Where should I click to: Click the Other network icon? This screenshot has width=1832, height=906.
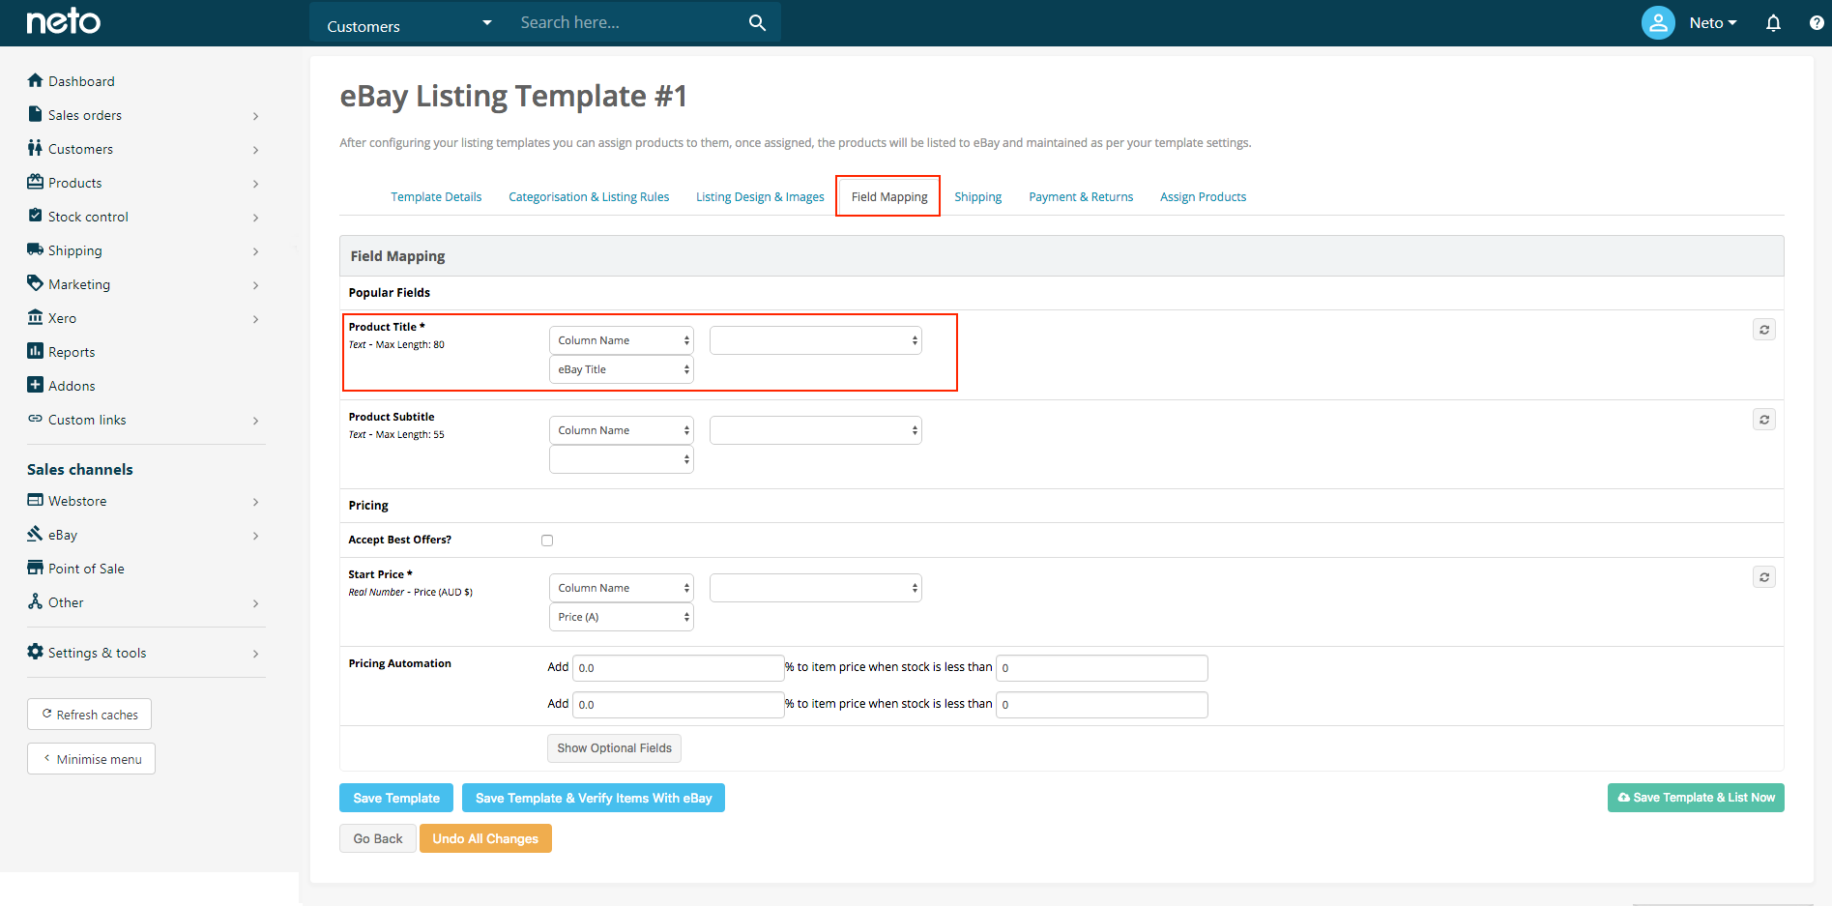click(x=36, y=601)
